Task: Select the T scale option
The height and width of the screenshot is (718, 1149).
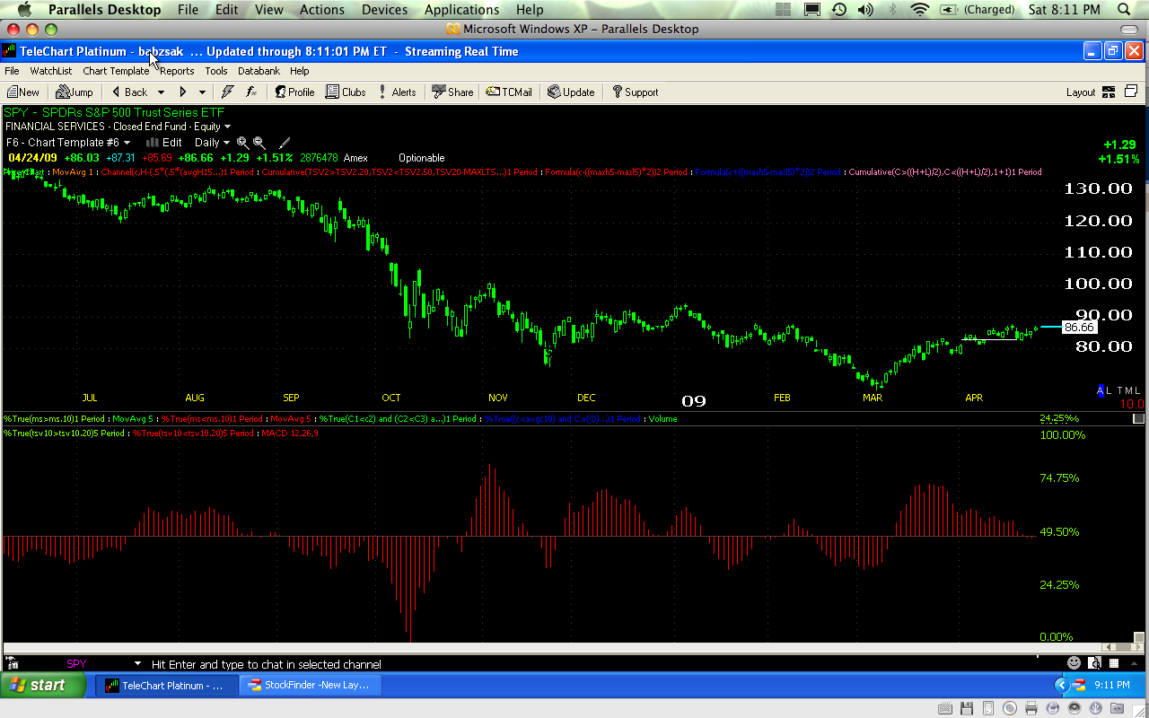Action: pos(1119,390)
